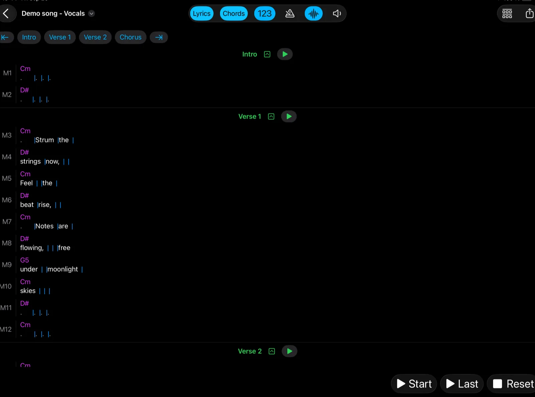The height and width of the screenshot is (397, 535).
Task: Toggle the Lyrics display
Action: (x=202, y=13)
